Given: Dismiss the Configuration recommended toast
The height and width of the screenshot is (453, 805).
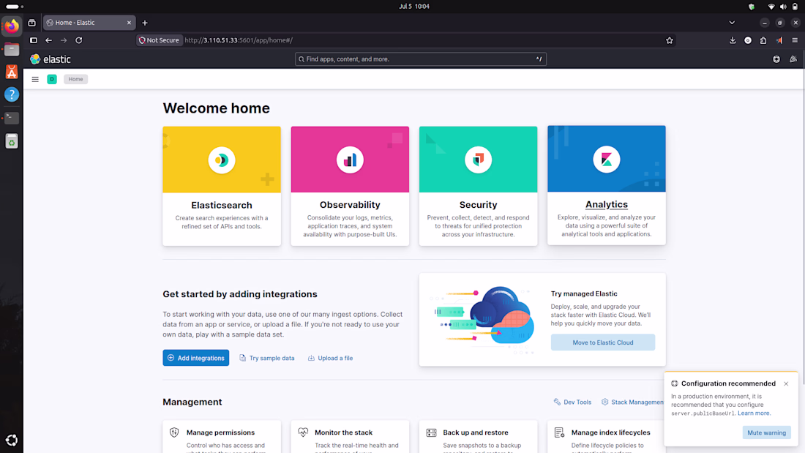Looking at the screenshot, I should tap(786, 383).
